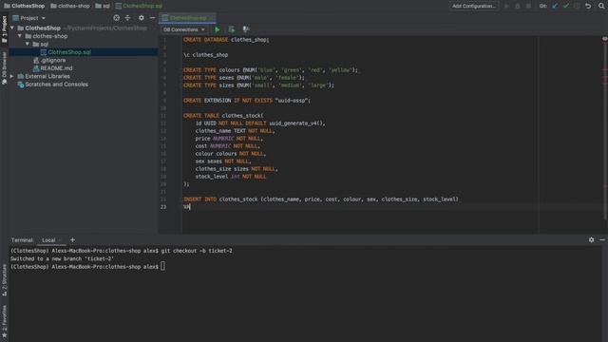Select the External Libraries label
The width and height of the screenshot is (608, 342).
coord(47,76)
